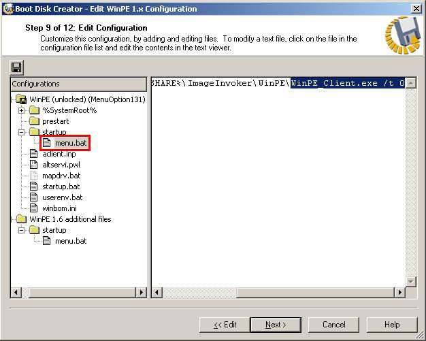Image resolution: width=426 pixels, height=341 pixels.
Task: Select the startup.bat file label
Action: tap(61, 186)
